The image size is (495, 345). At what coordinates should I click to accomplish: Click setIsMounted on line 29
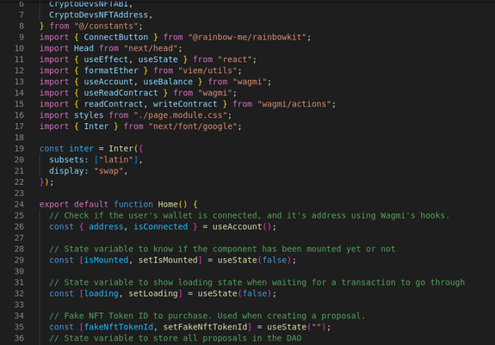pos(168,260)
